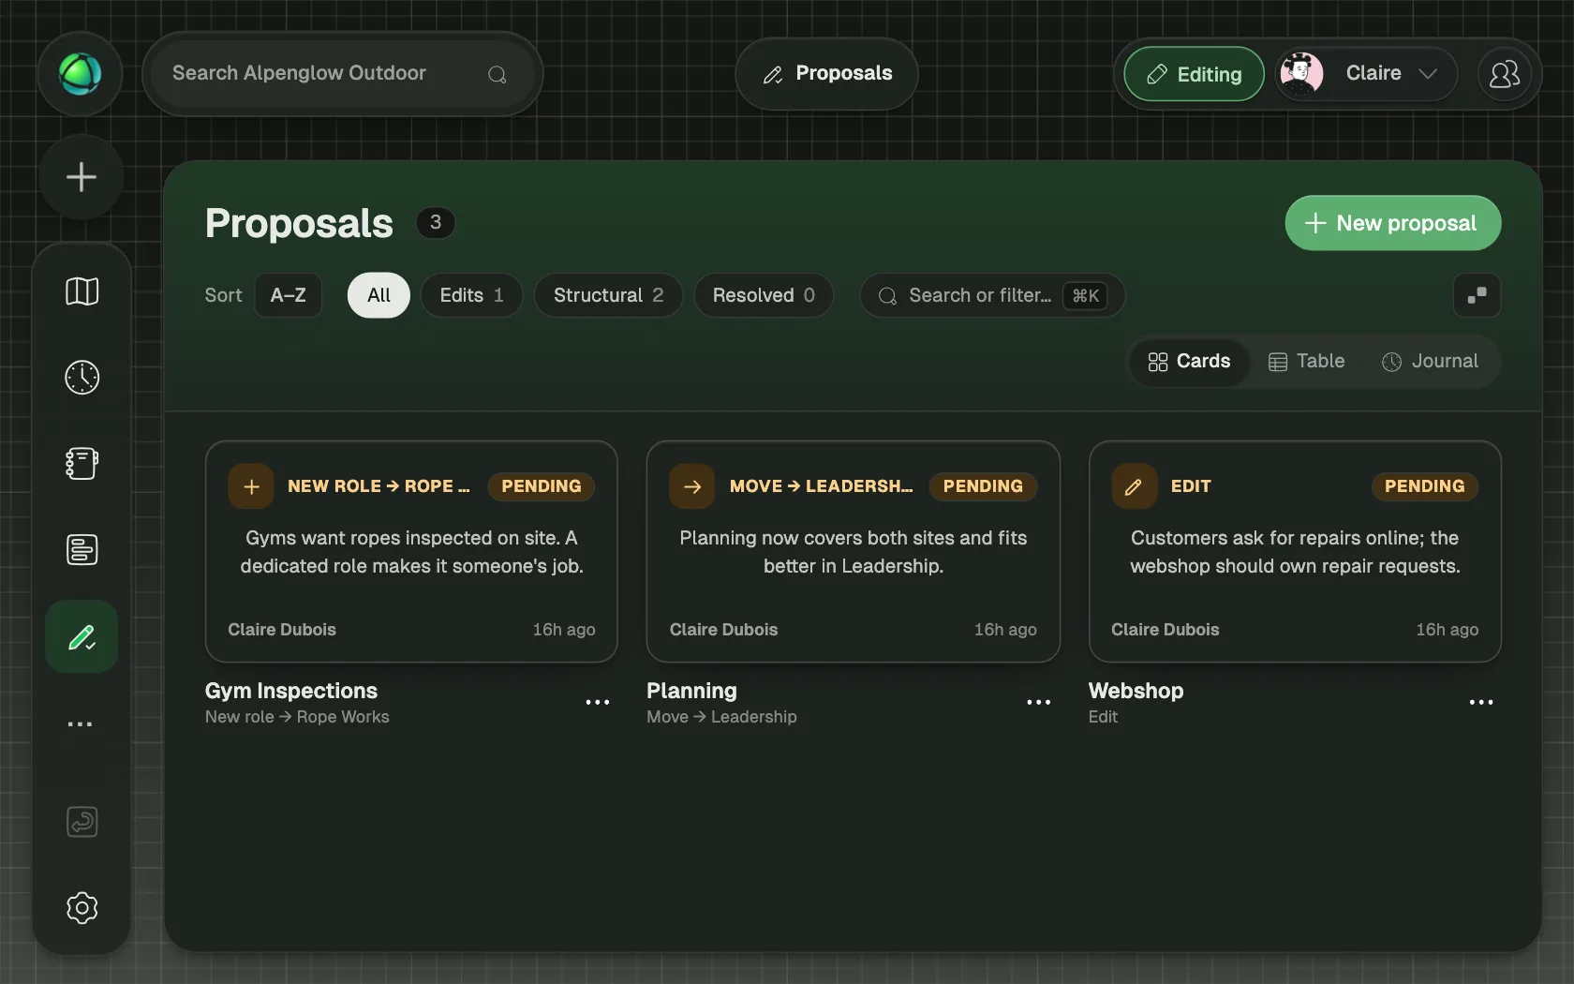Image resolution: width=1574 pixels, height=984 pixels.
Task: Open the A–Z sort dropdown
Action: pyautogui.click(x=288, y=295)
